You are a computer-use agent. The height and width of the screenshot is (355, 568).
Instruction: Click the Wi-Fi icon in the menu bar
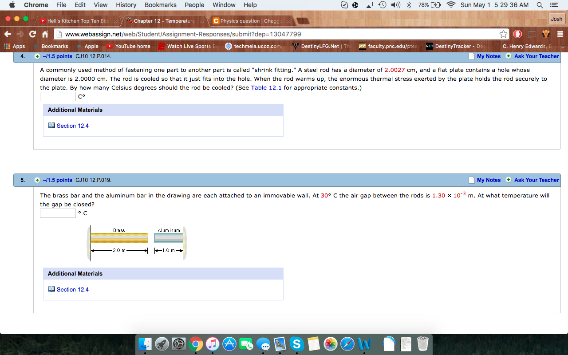pos(451,5)
